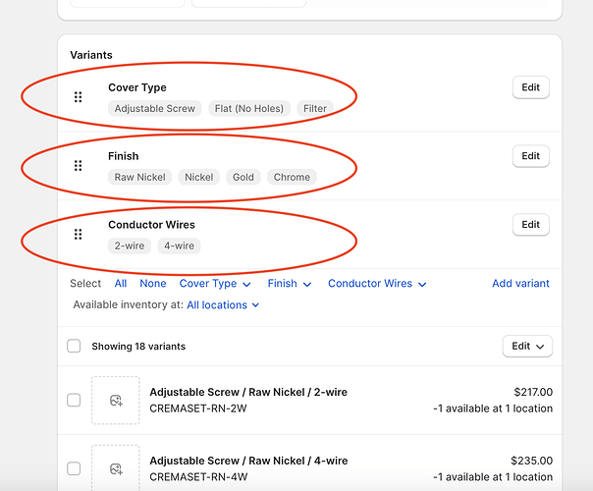Open the CREMASET-RN-2W variant row
593x491 pixels.
click(295, 400)
